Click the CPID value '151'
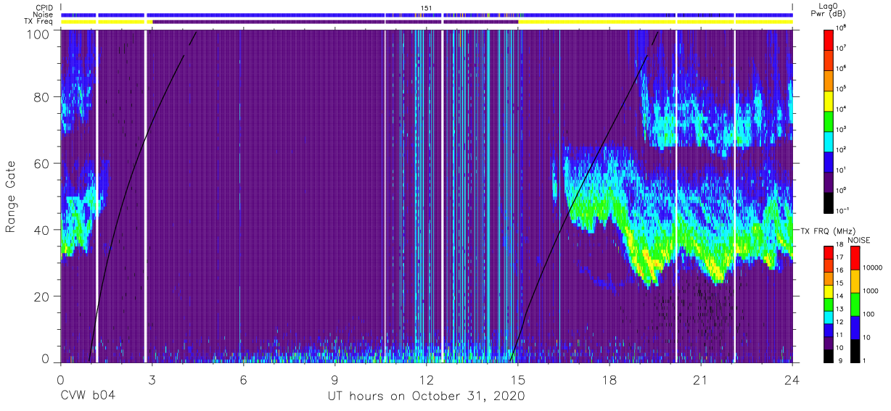This screenshot has width=891, height=411. tap(427, 8)
